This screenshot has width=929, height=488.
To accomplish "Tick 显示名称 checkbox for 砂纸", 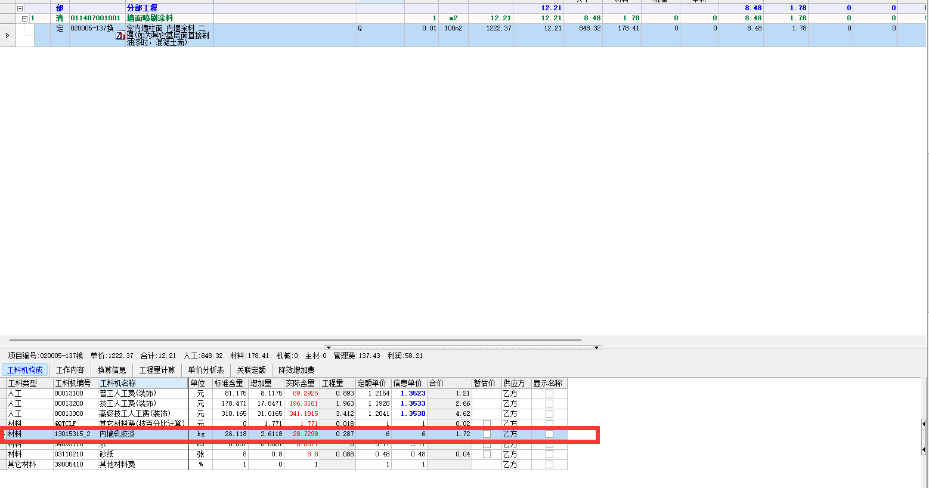I will pyautogui.click(x=549, y=455).
